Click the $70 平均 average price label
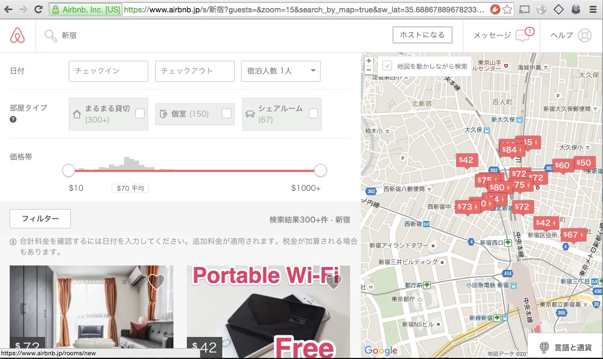Screen dimensions: 603x359 pyautogui.click(x=130, y=188)
